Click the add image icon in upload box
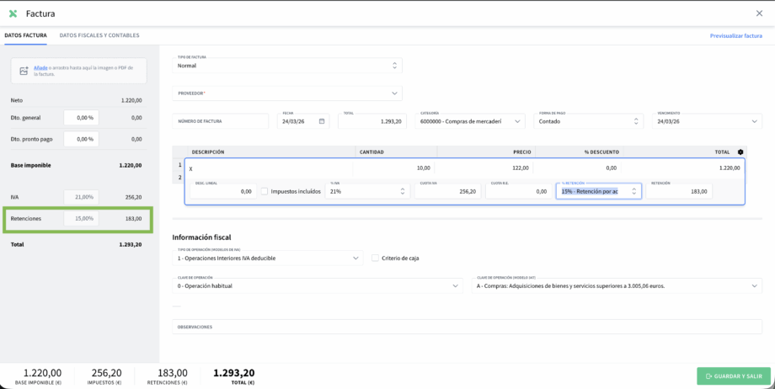The width and height of the screenshot is (775, 389). click(24, 71)
